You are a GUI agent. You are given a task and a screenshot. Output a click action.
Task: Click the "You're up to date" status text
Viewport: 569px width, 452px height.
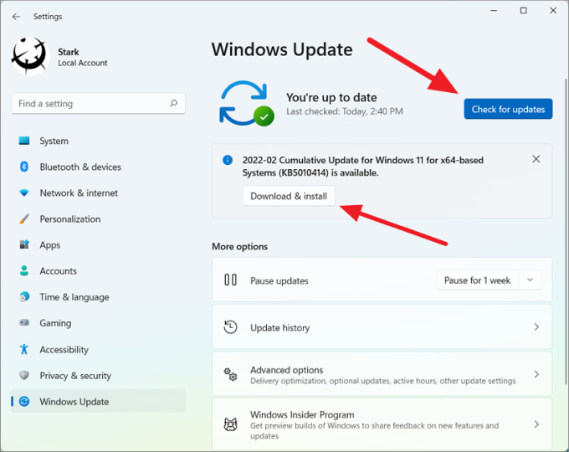(x=331, y=97)
